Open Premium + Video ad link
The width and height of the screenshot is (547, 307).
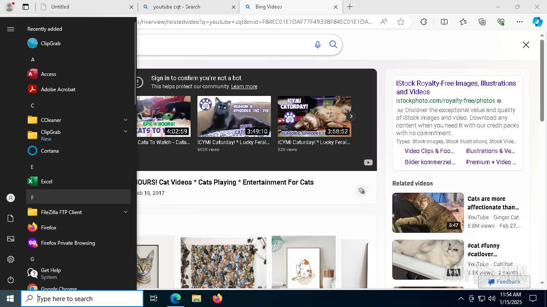[491, 162]
